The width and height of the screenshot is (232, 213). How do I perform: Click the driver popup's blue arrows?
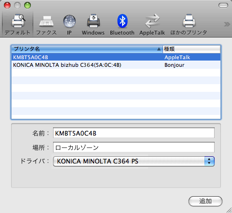[209, 161]
